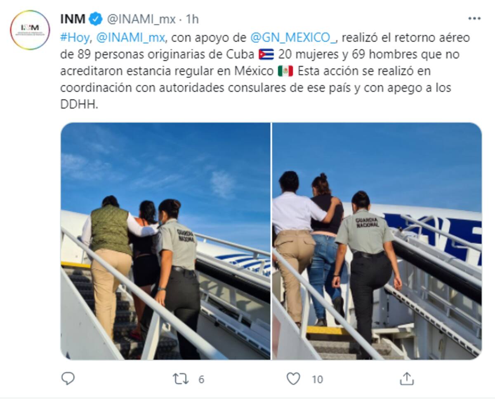
Task: Open the share tweet icon
Action: click(407, 378)
